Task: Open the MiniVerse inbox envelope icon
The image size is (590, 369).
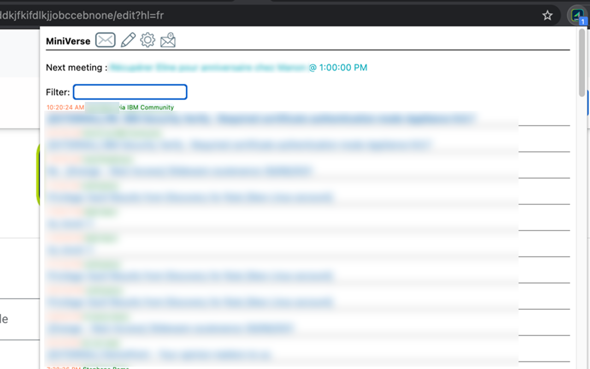Action: 105,41
